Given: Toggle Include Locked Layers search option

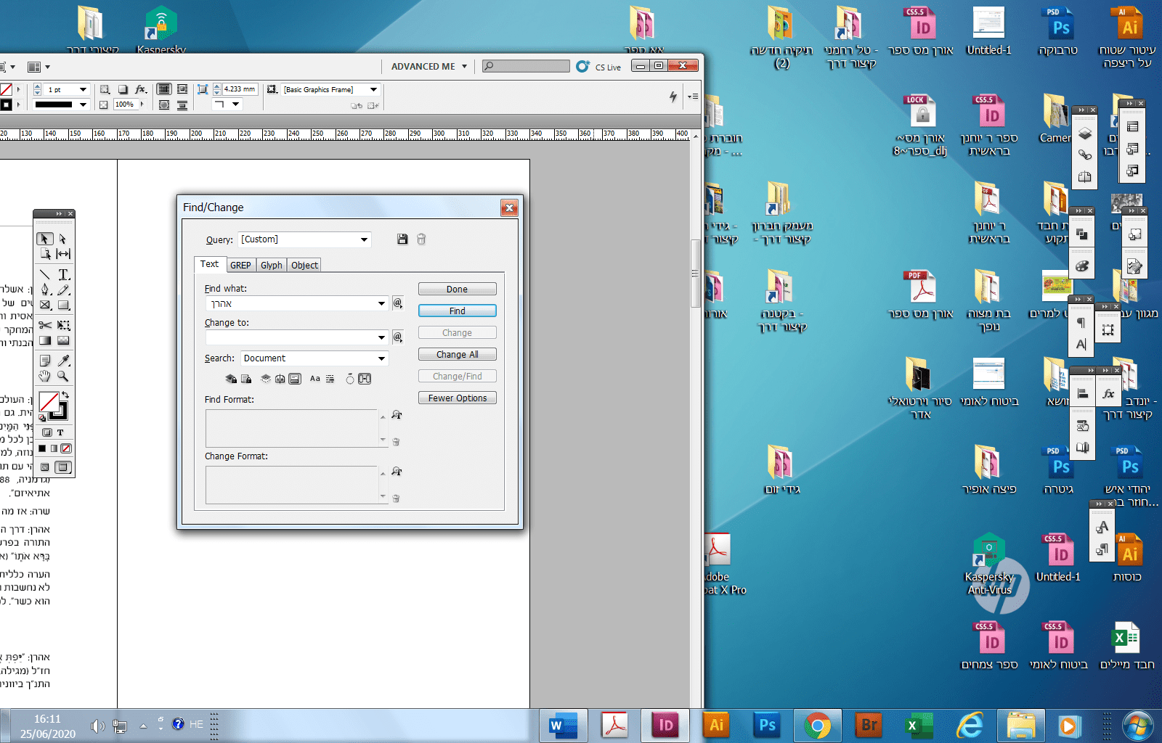Looking at the screenshot, I should point(231,379).
